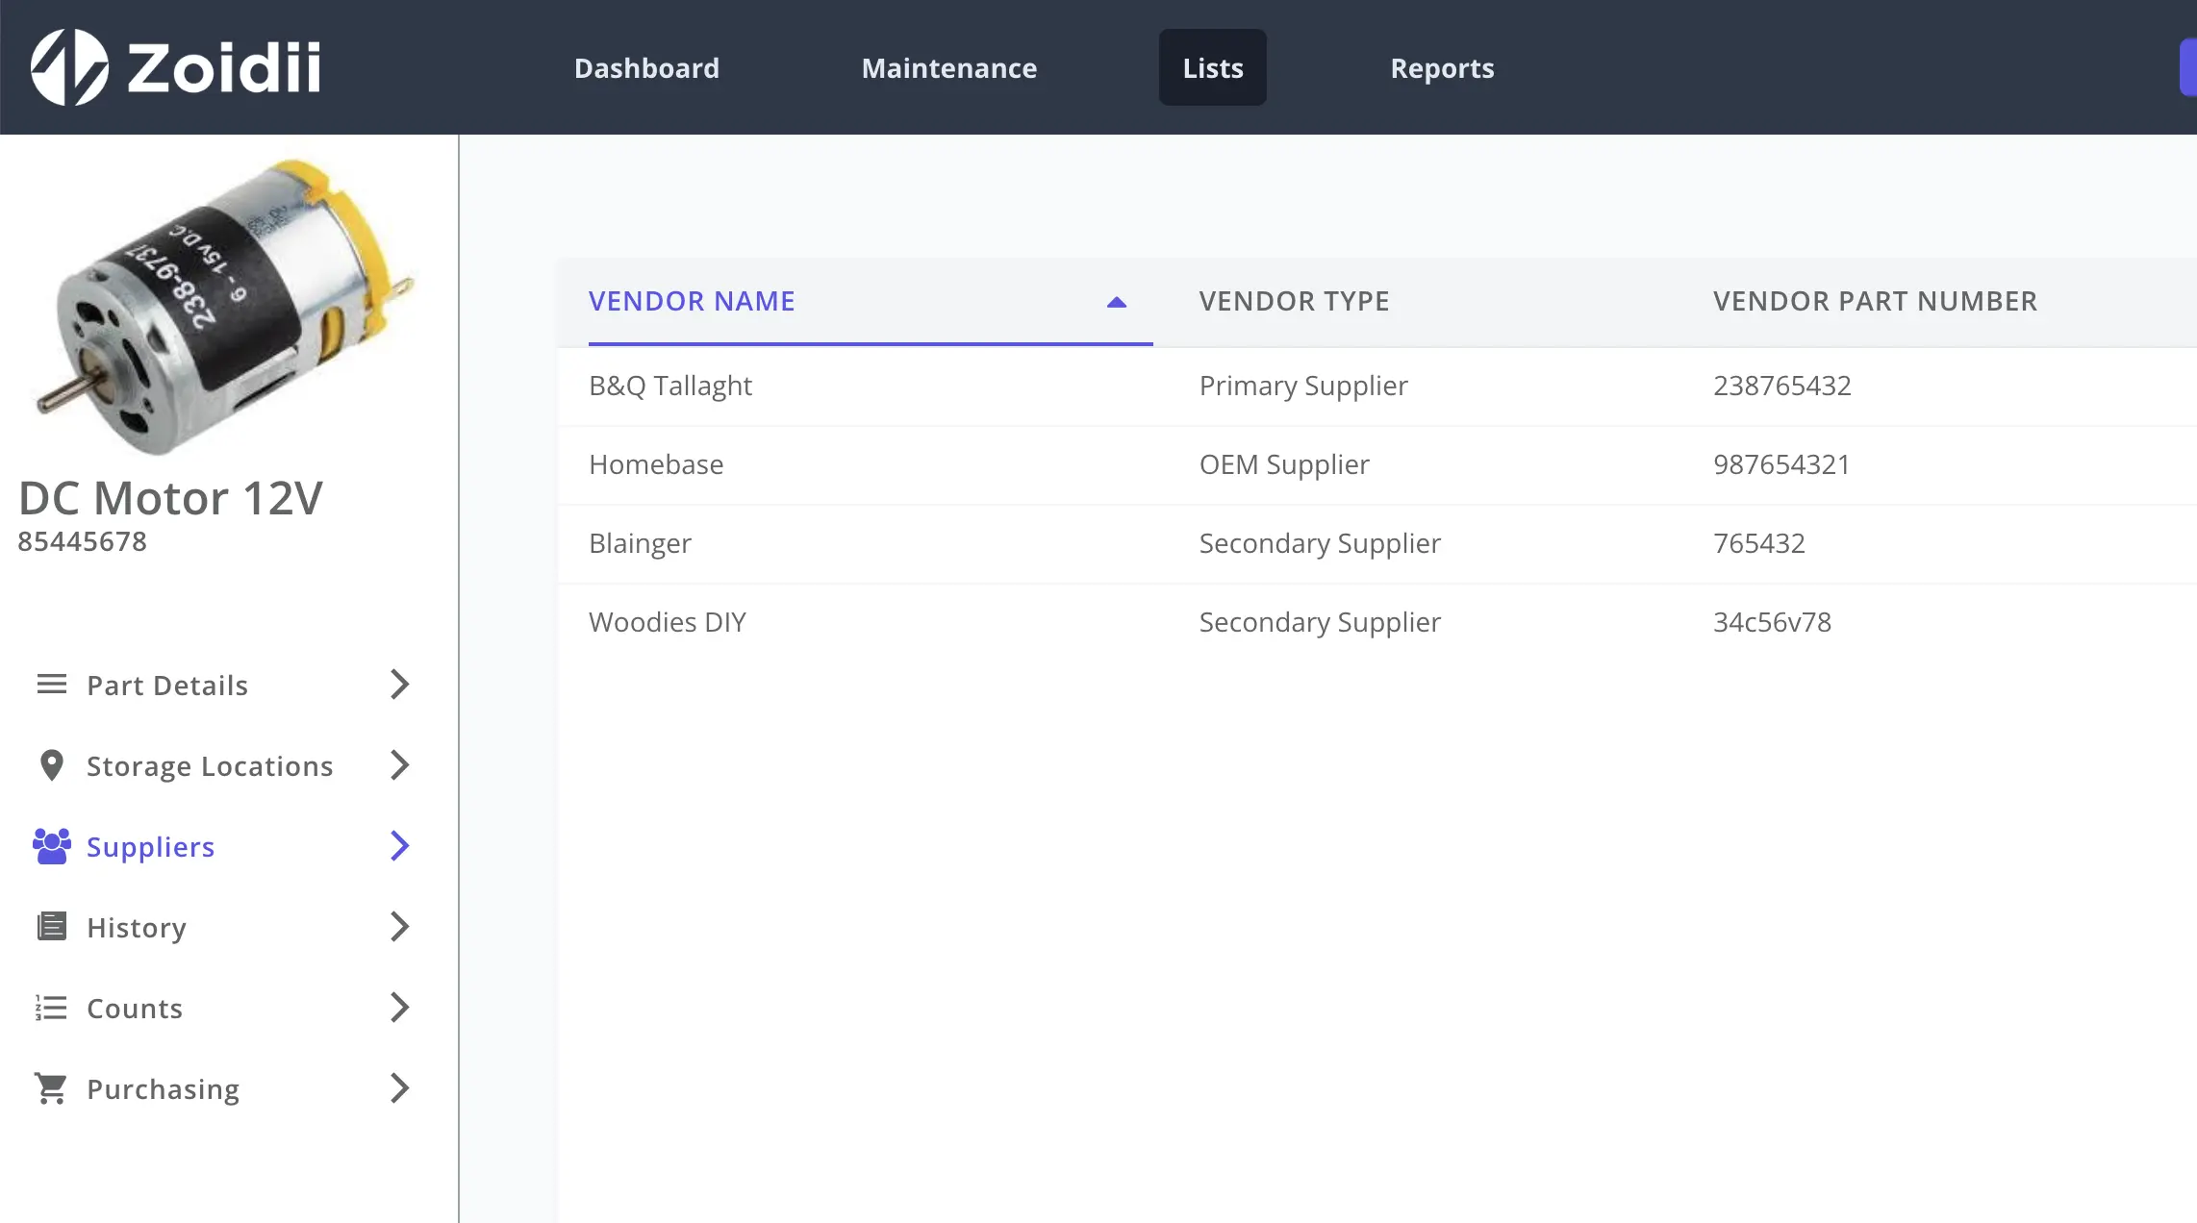
Task: Expand Purchasing chevron
Action: tap(400, 1088)
